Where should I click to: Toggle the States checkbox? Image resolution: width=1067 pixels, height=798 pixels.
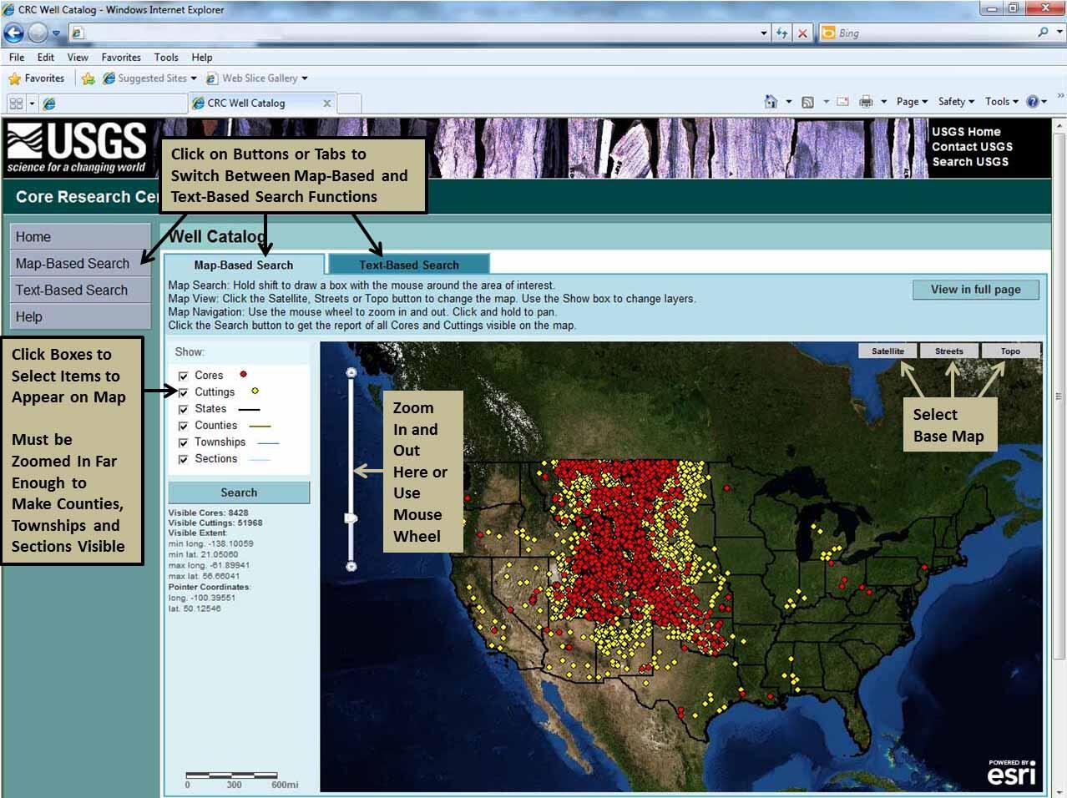184,410
